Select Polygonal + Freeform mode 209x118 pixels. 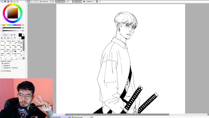coord(10,68)
